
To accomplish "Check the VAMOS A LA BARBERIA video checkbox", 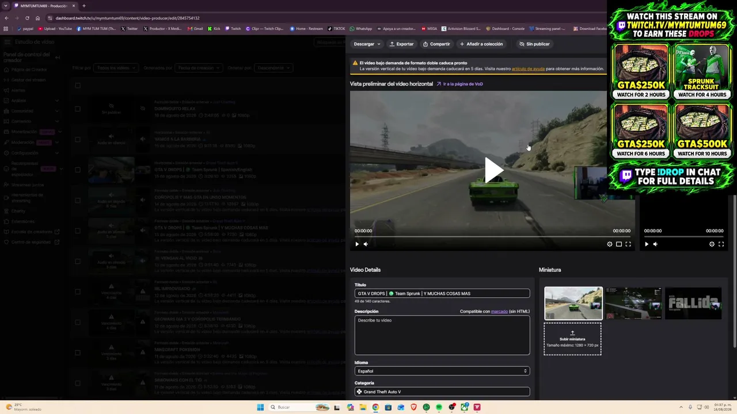I will click(78, 139).
